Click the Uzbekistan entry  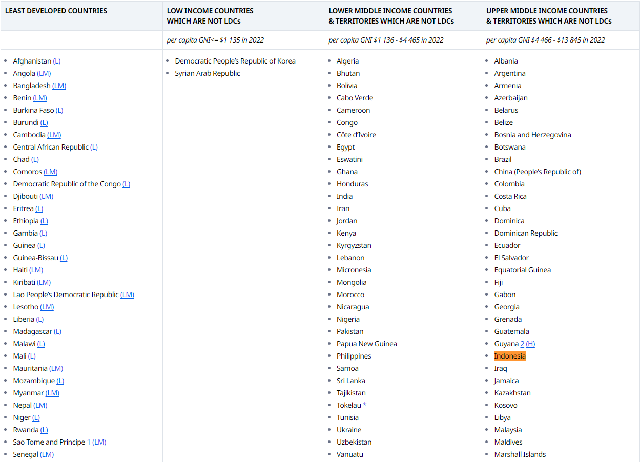pyautogui.click(x=354, y=442)
